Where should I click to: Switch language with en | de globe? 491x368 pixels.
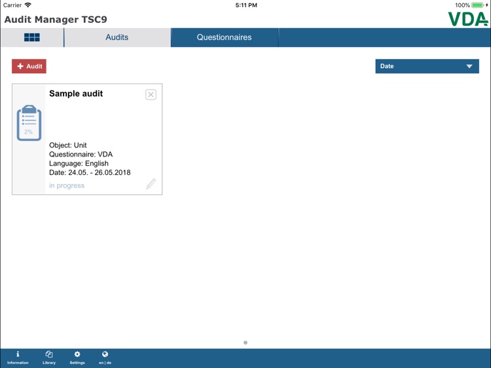pos(105,358)
